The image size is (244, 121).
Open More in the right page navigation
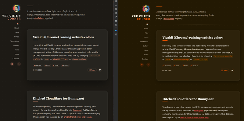(146, 50)
